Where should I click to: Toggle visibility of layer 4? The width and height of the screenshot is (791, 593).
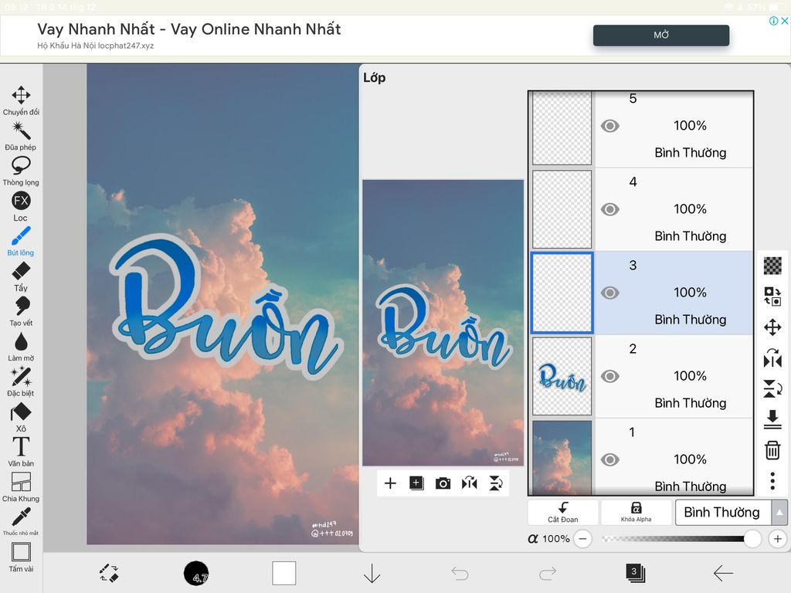pyautogui.click(x=610, y=209)
